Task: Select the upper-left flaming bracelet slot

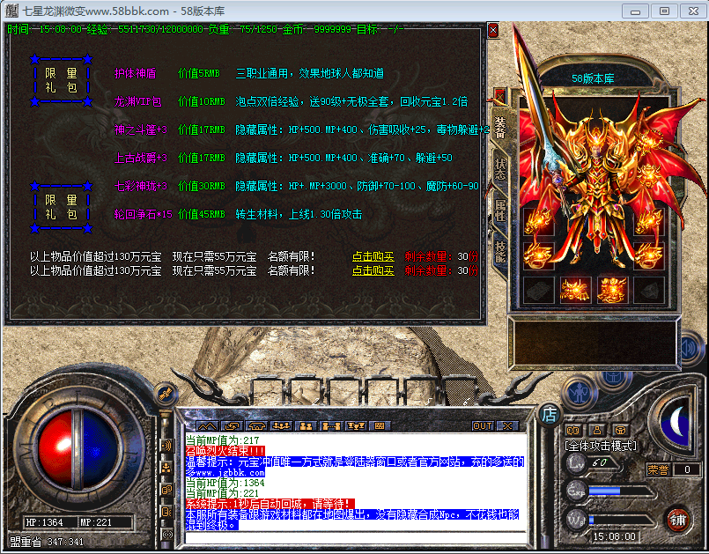Action: click(x=538, y=222)
